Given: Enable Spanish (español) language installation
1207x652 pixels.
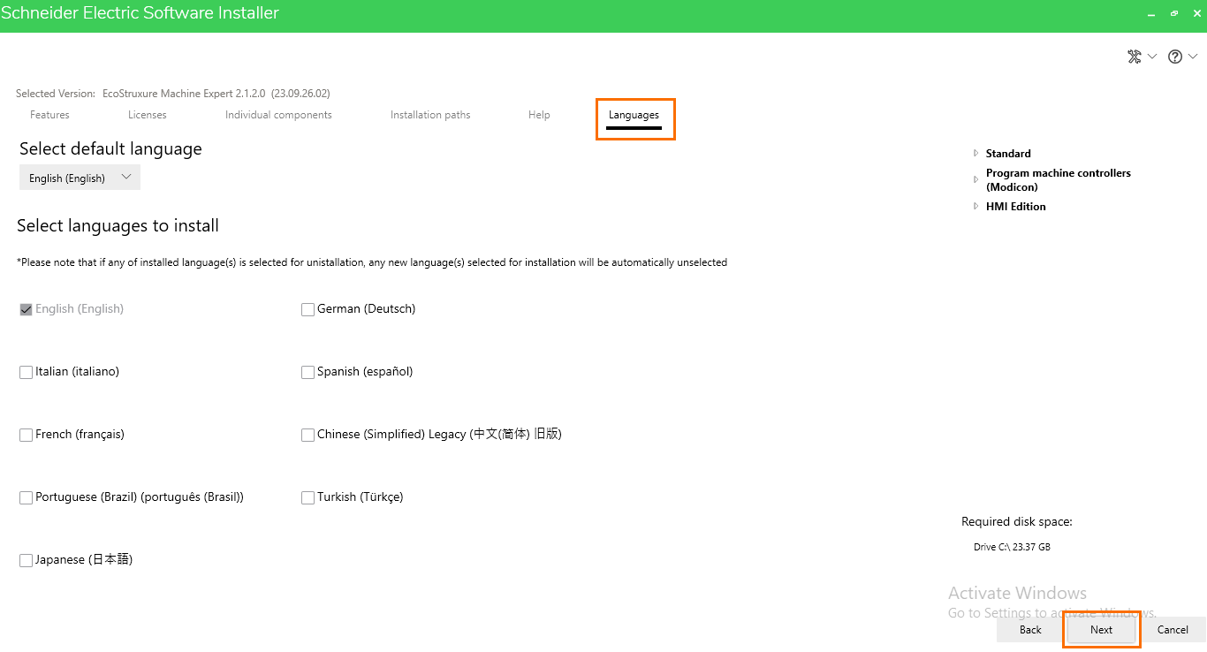Looking at the screenshot, I should tap(307, 373).
